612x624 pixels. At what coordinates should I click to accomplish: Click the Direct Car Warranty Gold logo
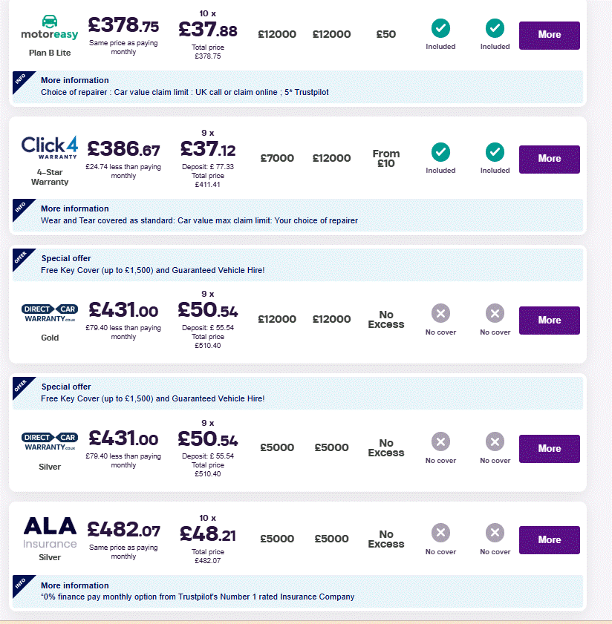pos(50,314)
